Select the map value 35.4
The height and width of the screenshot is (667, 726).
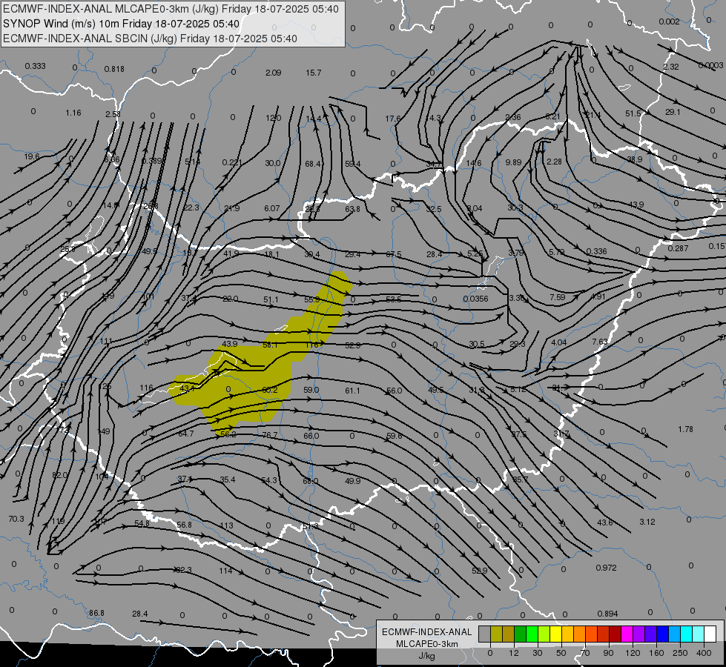228,479
